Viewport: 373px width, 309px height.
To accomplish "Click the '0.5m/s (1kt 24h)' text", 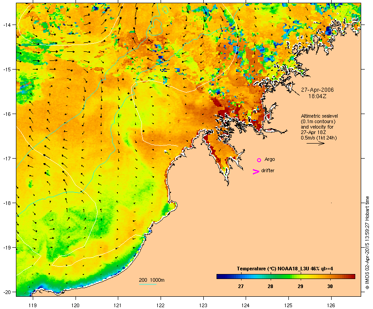I will 319,138.
